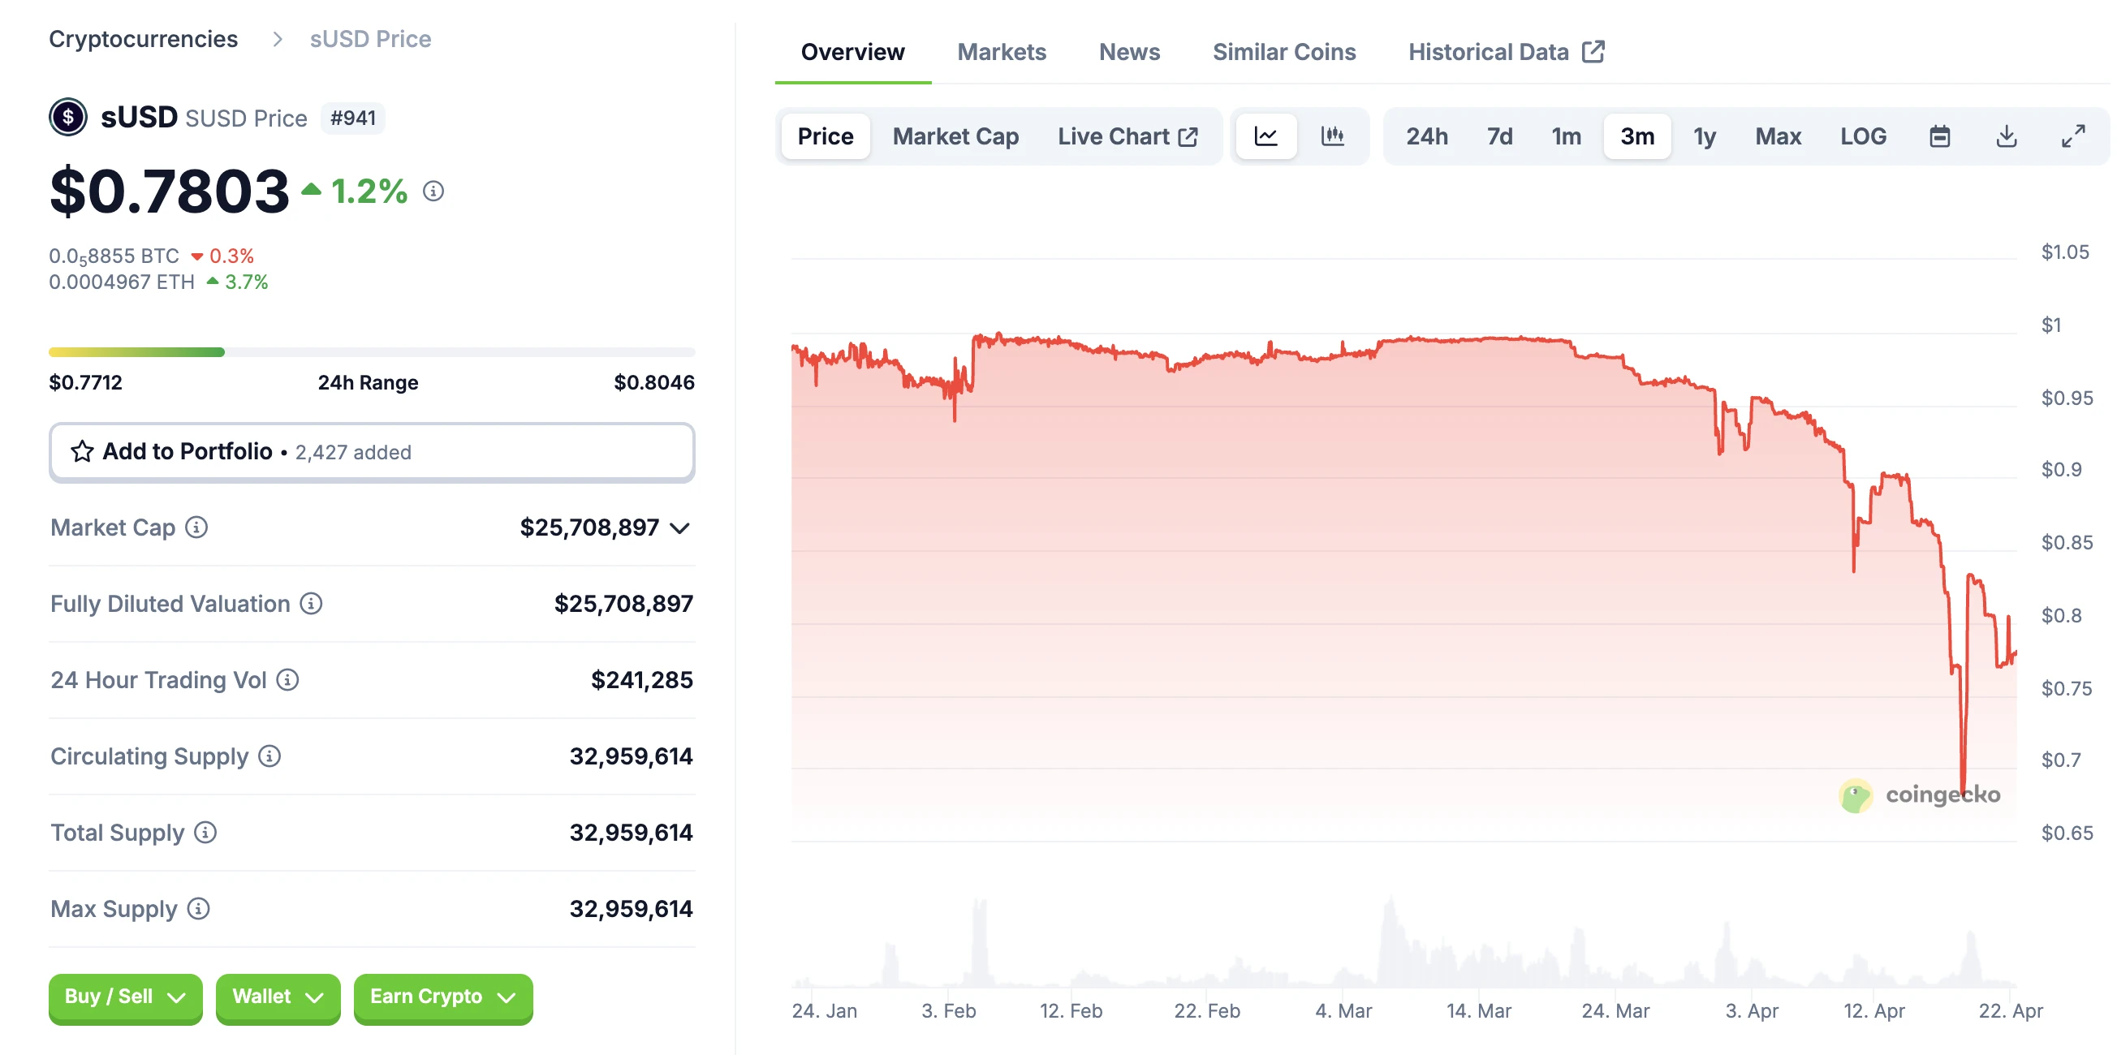
Task: Expand chart to fullscreen
Action: [2072, 136]
